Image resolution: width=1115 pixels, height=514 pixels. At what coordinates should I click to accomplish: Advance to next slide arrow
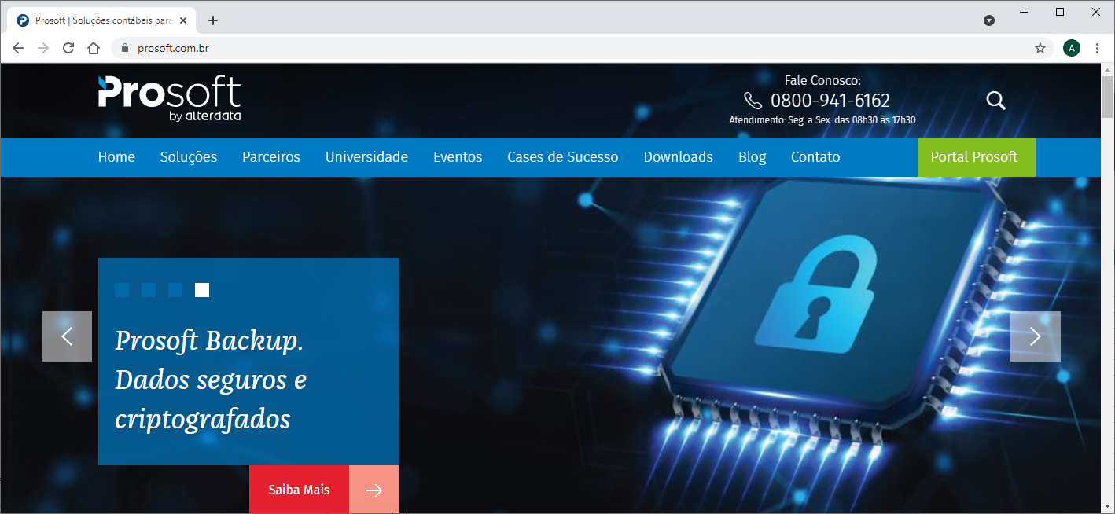1036,336
